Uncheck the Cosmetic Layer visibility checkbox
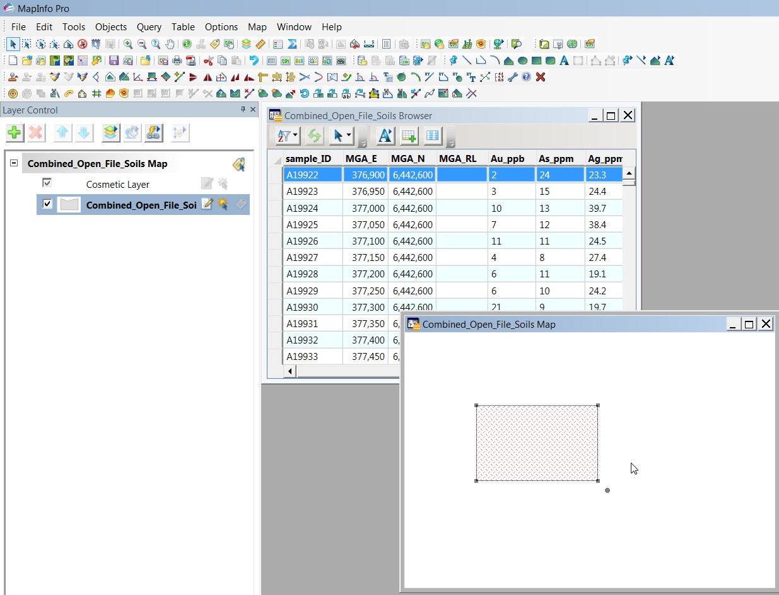 pos(47,183)
